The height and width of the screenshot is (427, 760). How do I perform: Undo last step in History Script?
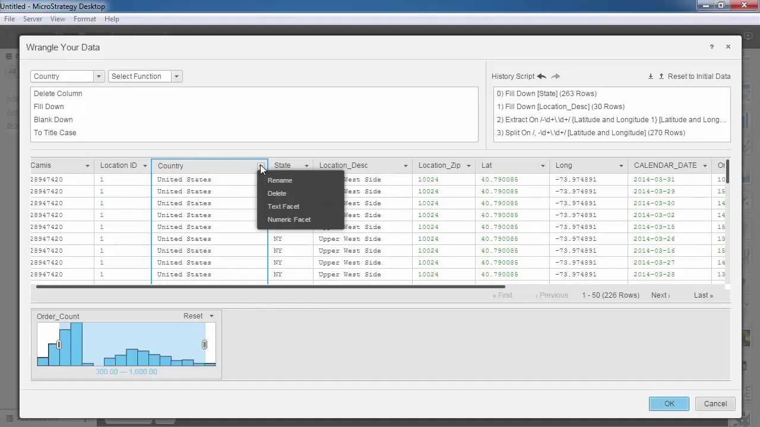[541, 77]
